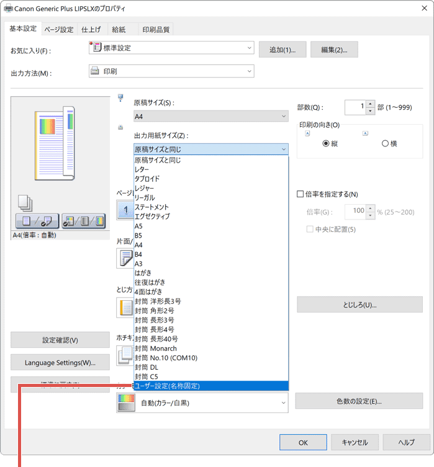Select 封筒 長形4号 envelope size
This screenshot has width=434, height=467.
pyautogui.click(x=211, y=330)
